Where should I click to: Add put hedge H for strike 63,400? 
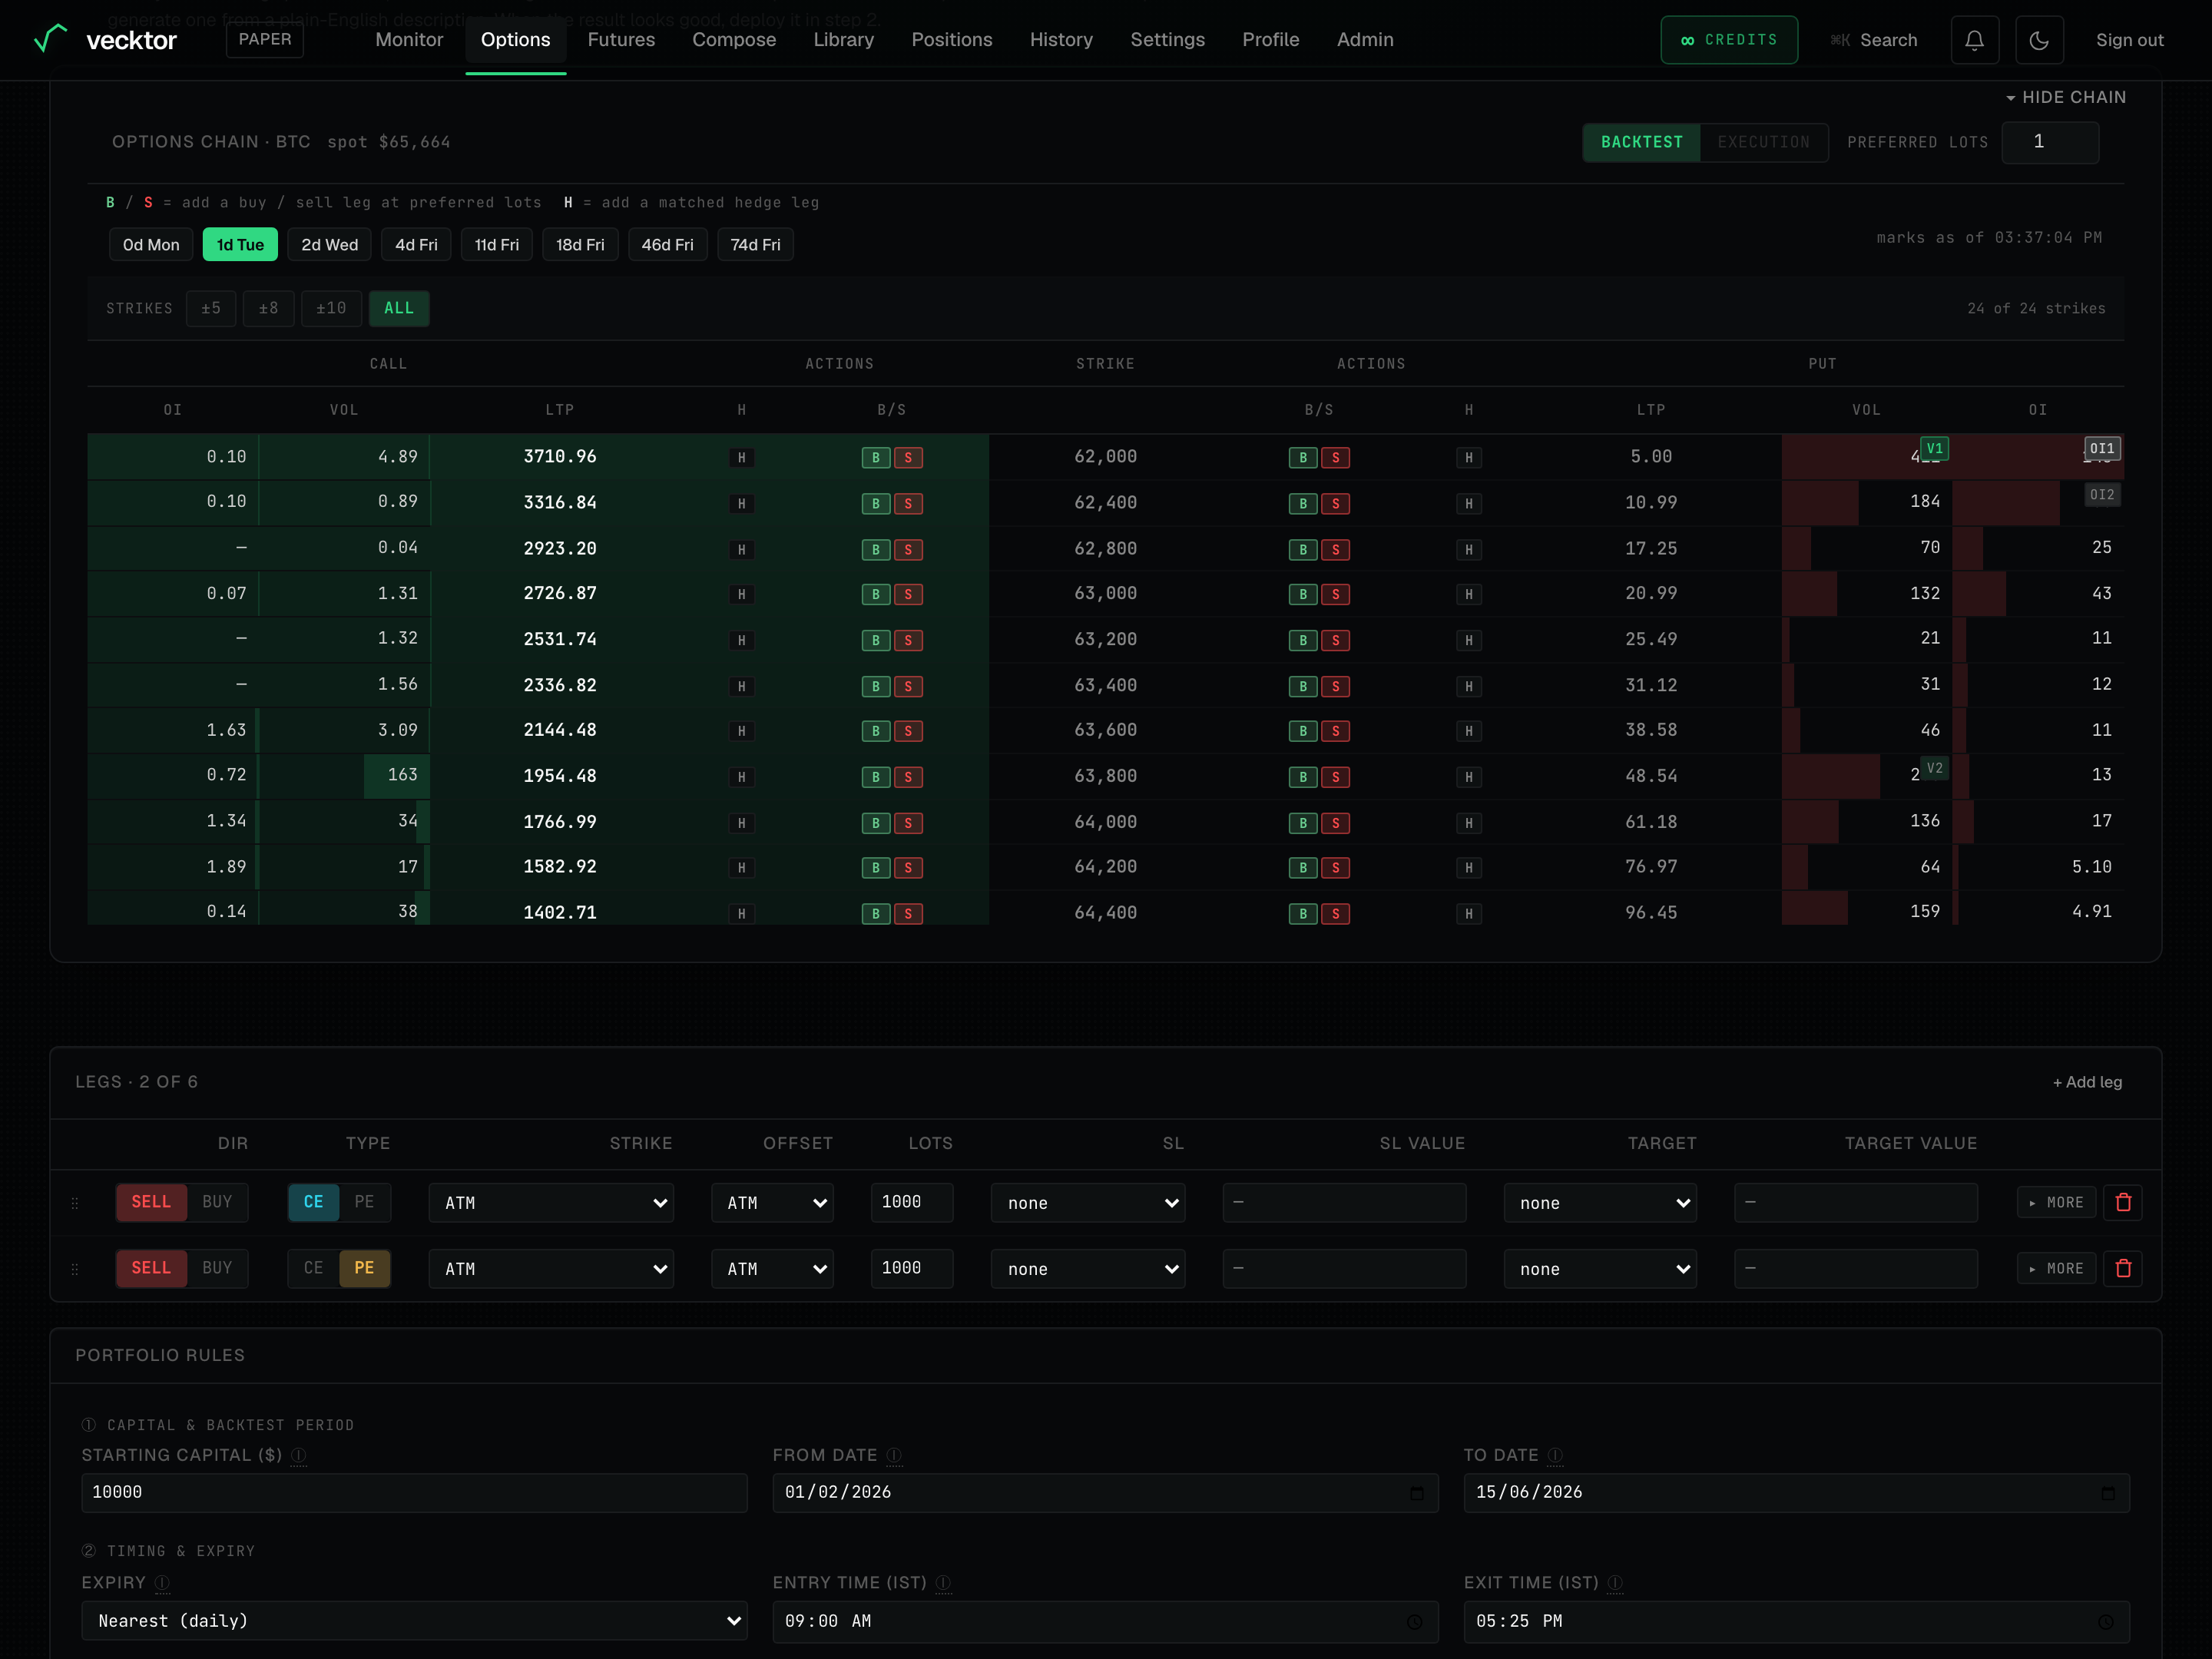tap(1469, 687)
